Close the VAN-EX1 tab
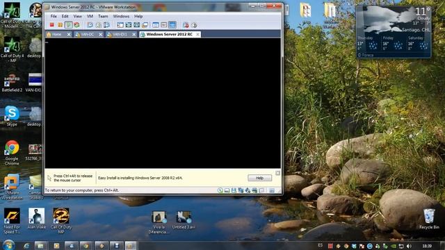This screenshot has width=445, height=250. click(x=134, y=34)
